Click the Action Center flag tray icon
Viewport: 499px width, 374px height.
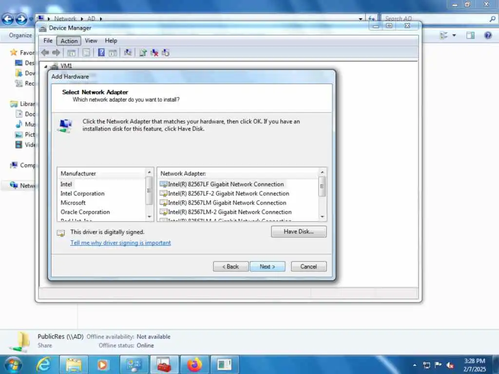[x=438, y=365]
